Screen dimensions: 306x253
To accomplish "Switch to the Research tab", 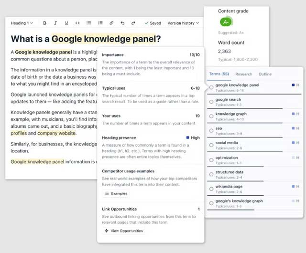I will point(243,74).
